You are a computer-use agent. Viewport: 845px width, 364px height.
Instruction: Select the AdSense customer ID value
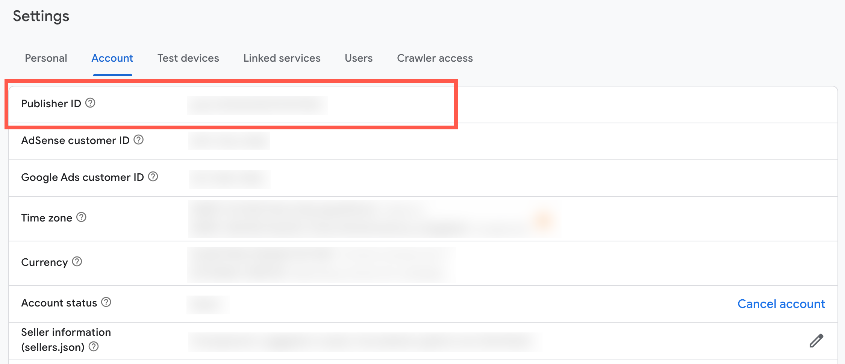pyautogui.click(x=229, y=141)
